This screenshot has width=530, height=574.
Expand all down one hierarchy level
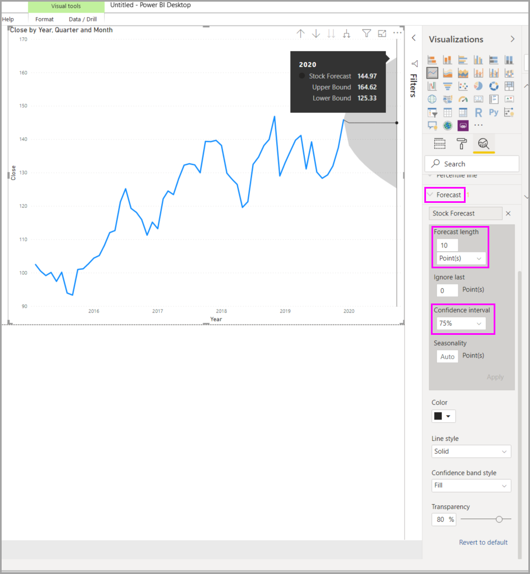coord(347,34)
